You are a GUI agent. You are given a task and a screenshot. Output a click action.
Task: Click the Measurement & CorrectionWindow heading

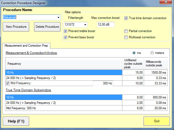tap(31, 53)
